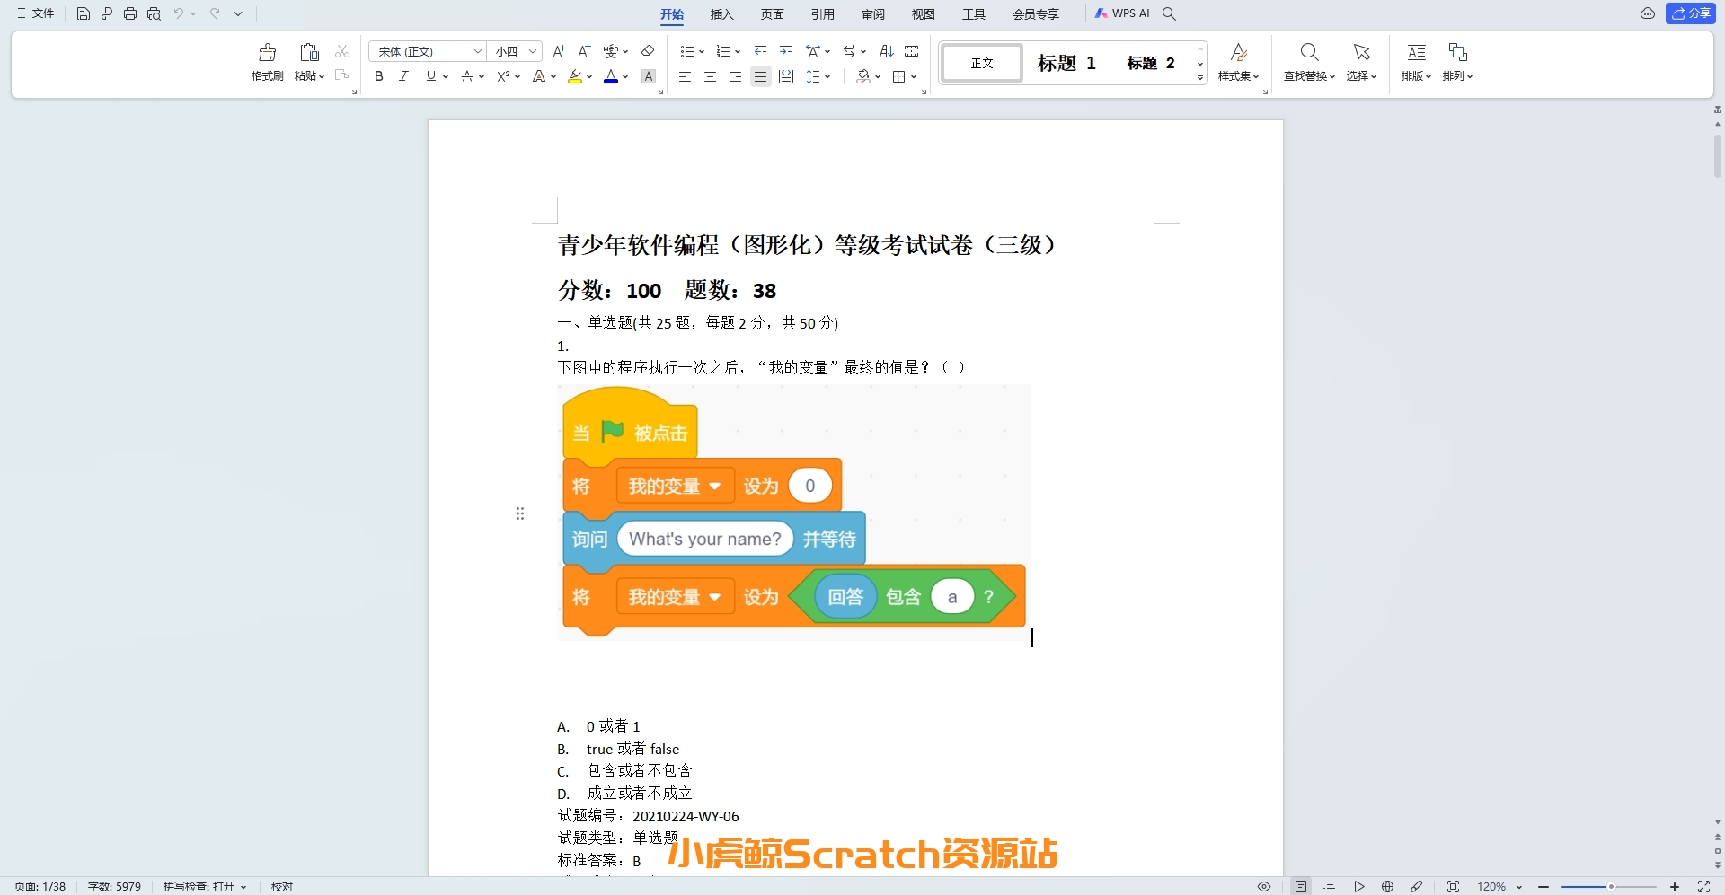The height and width of the screenshot is (895, 1725).
Task: Click the show paragraph marks icon
Action: point(911,51)
